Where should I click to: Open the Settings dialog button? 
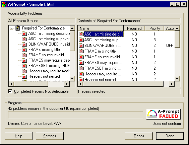point(50,136)
